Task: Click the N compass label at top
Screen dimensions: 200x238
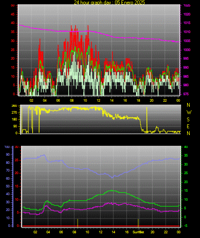Action: coord(188,105)
